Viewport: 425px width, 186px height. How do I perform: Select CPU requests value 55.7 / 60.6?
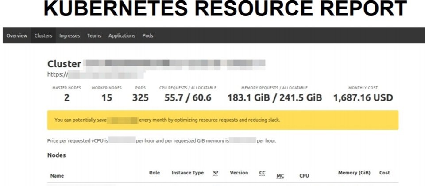[188, 97]
